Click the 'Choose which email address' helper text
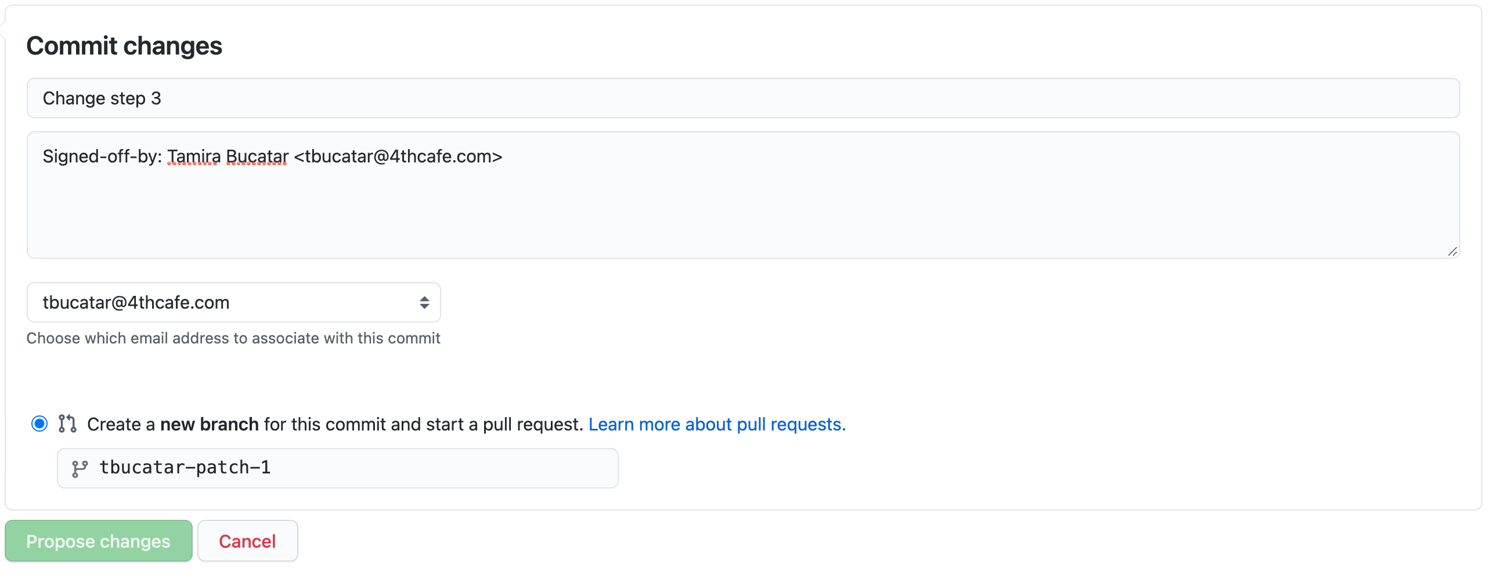The height and width of the screenshot is (579, 1501). tap(233, 338)
